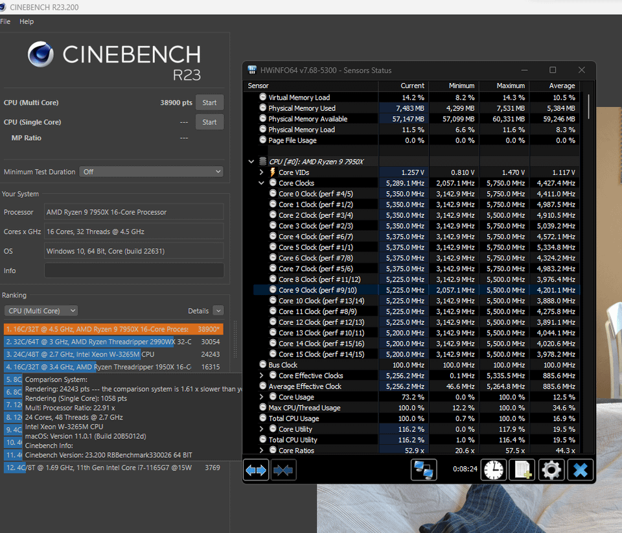Open HWiNFO sensor settings gear
The width and height of the screenshot is (622, 533).
coord(551,470)
